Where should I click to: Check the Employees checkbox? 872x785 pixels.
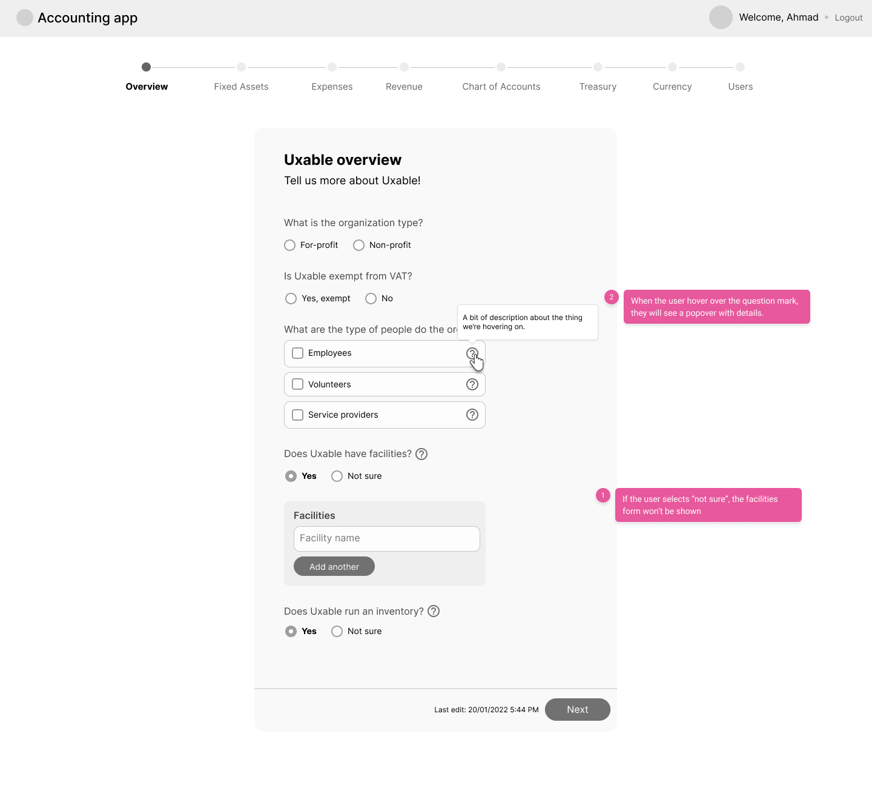tap(297, 353)
